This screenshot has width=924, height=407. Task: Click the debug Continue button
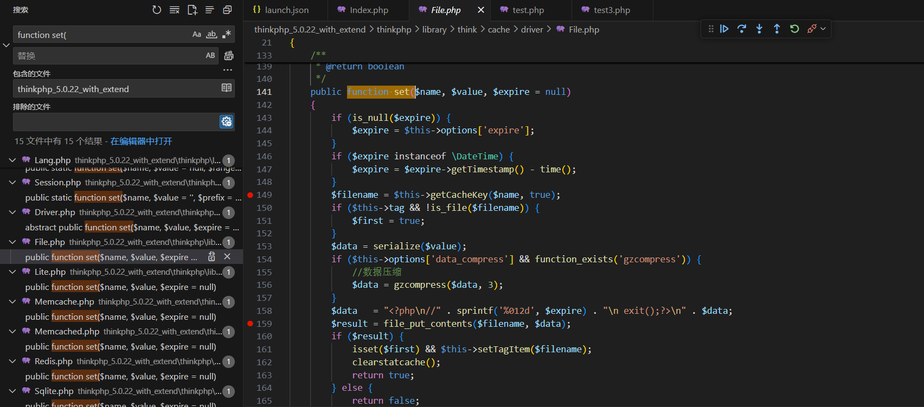tap(724, 29)
